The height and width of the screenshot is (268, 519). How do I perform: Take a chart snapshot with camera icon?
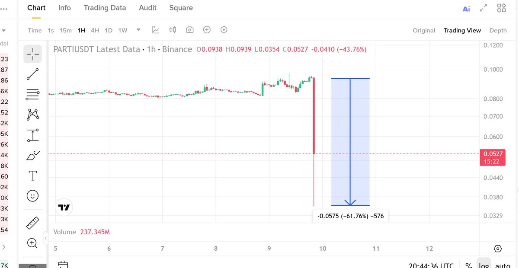(189, 30)
